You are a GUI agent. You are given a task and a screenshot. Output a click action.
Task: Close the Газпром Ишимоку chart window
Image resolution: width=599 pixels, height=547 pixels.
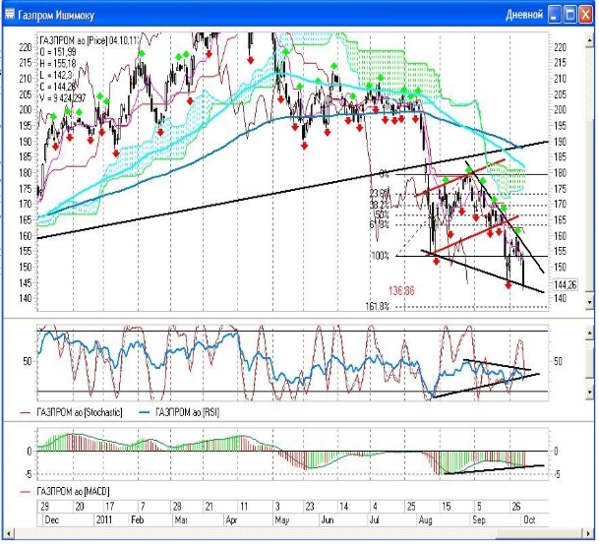click(585, 15)
